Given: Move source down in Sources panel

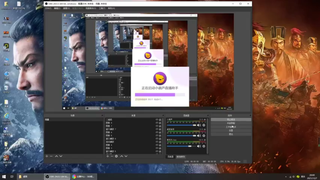Looking at the screenshot, I should coord(126,156).
